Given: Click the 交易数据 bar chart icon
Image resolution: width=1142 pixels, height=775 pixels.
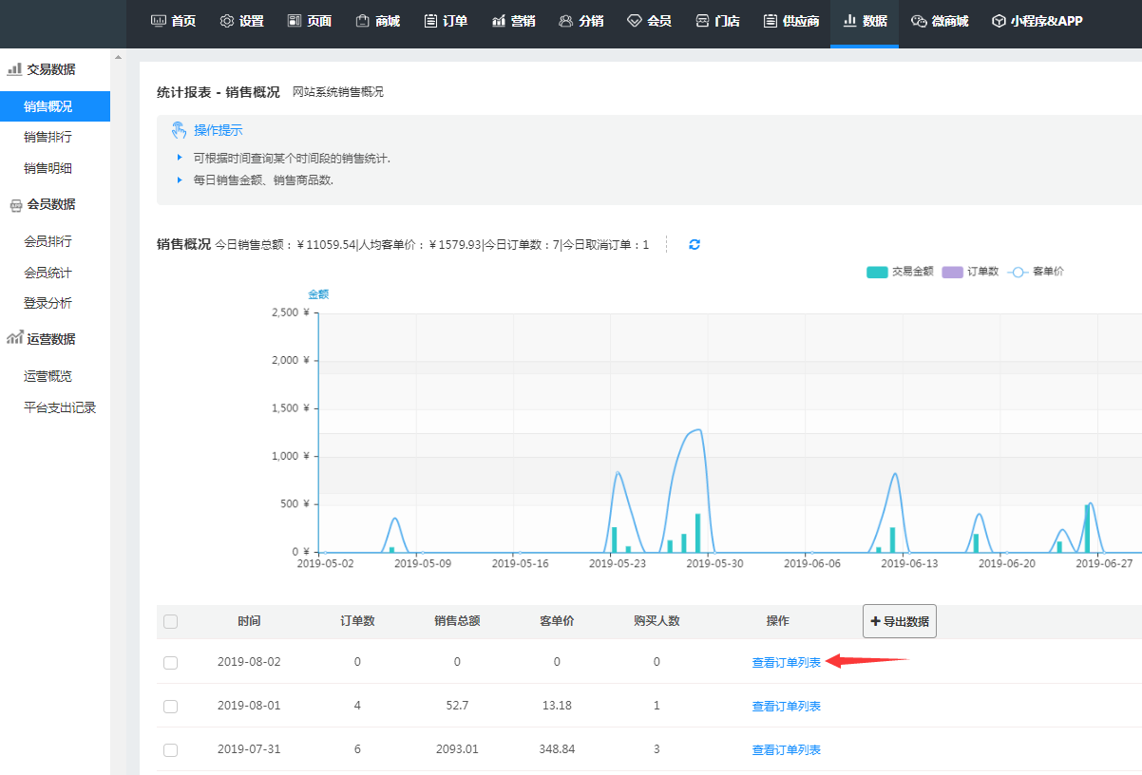Looking at the screenshot, I should point(14,69).
